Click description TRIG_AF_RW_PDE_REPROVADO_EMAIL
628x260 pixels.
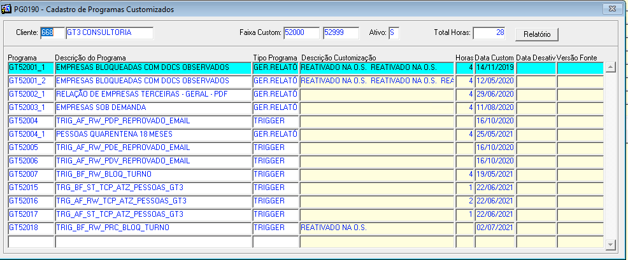153,148
